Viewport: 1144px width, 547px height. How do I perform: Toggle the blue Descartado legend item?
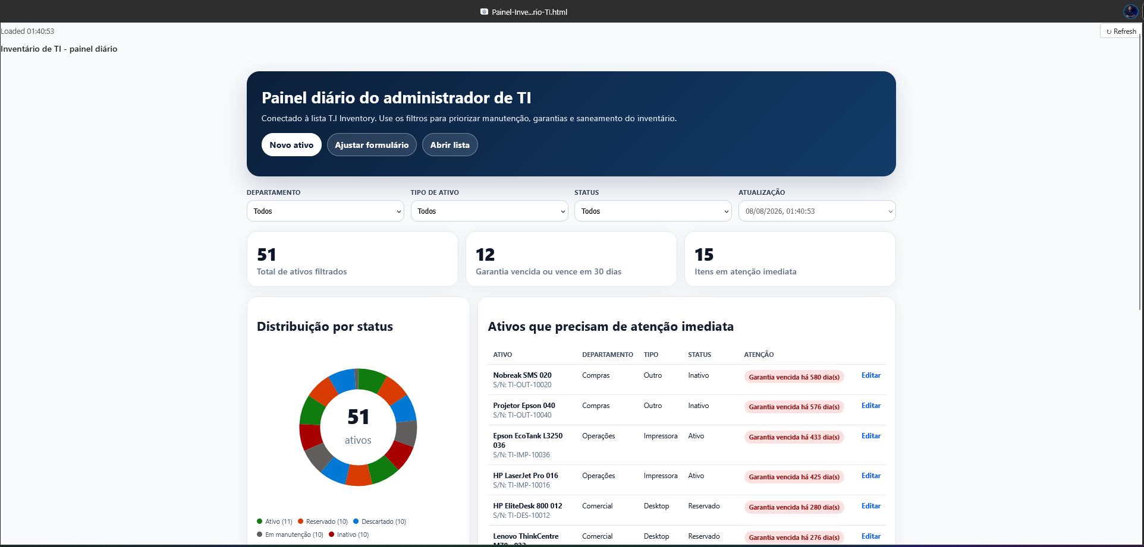379,521
